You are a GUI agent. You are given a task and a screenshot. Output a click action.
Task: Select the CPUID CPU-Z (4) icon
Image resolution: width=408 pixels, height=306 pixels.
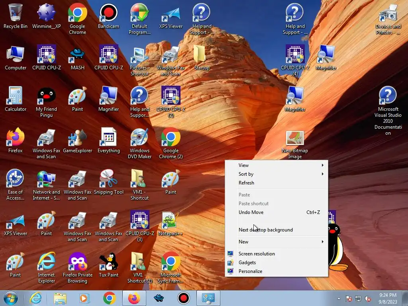pyautogui.click(x=295, y=61)
